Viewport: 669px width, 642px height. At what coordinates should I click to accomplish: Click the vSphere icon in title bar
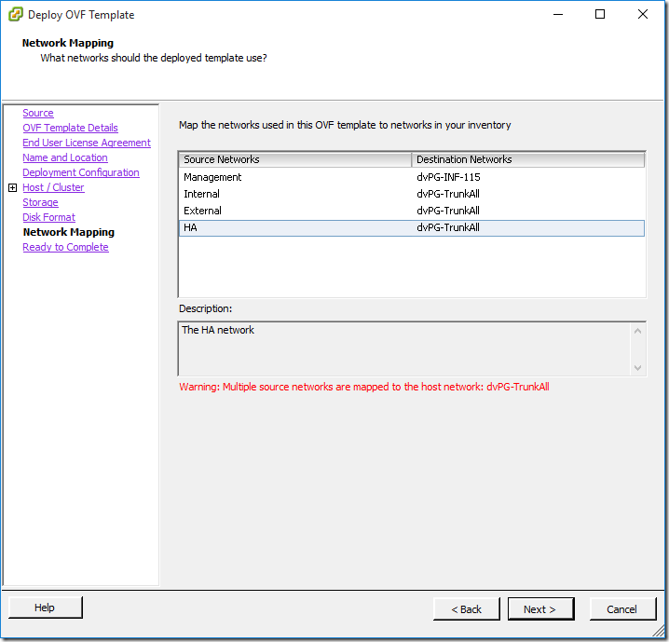point(16,14)
